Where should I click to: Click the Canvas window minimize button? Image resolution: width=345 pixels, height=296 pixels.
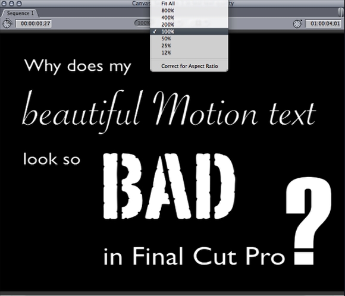pos(12,4)
